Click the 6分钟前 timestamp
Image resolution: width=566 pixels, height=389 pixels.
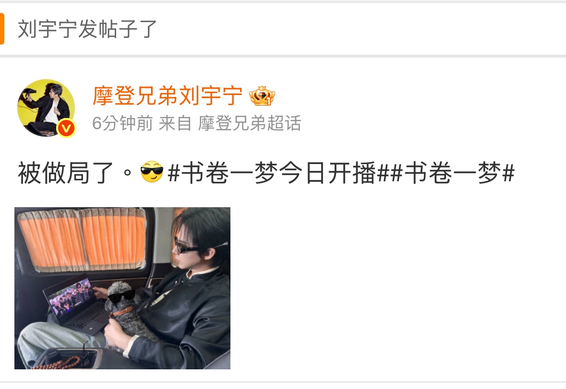click(x=122, y=123)
